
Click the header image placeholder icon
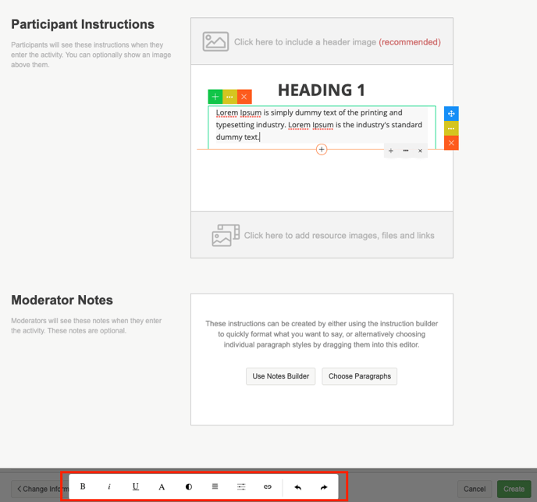tap(215, 42)
